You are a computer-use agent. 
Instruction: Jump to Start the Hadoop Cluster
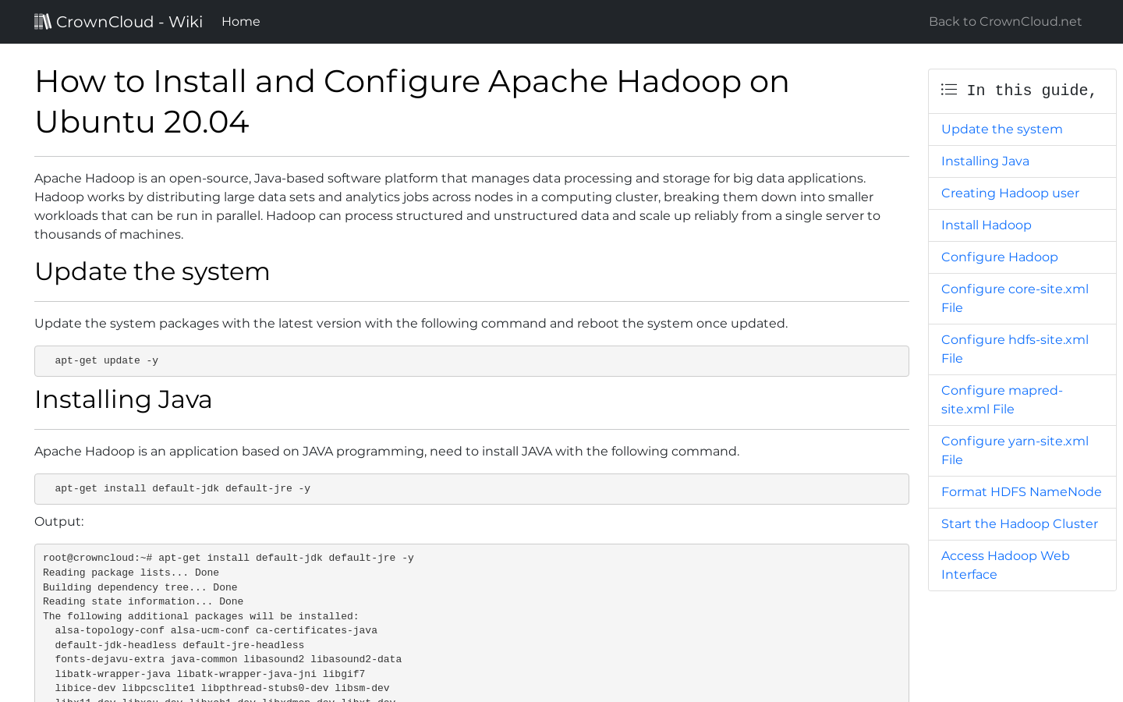coord(1019,524)
